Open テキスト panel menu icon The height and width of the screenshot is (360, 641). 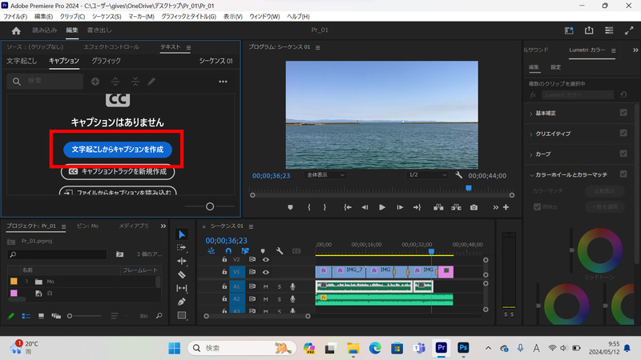[x=188, y=48]
